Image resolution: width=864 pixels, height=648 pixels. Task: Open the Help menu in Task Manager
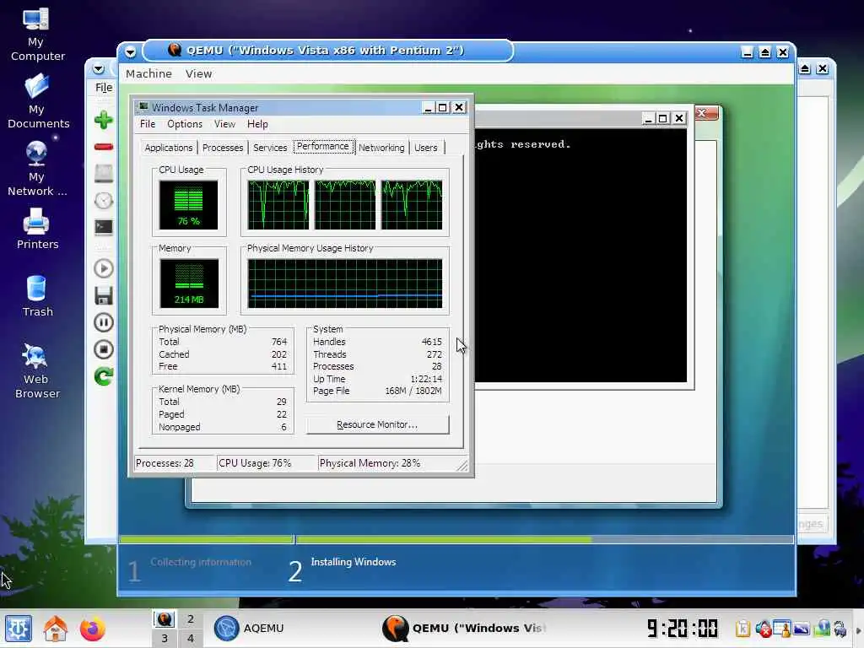click(x=257, y=124)
